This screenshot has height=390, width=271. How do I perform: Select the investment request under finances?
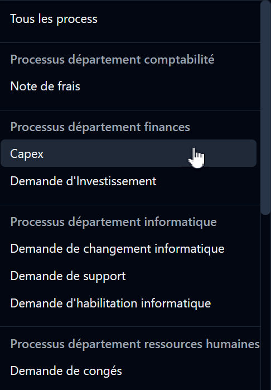pos(128,181)
